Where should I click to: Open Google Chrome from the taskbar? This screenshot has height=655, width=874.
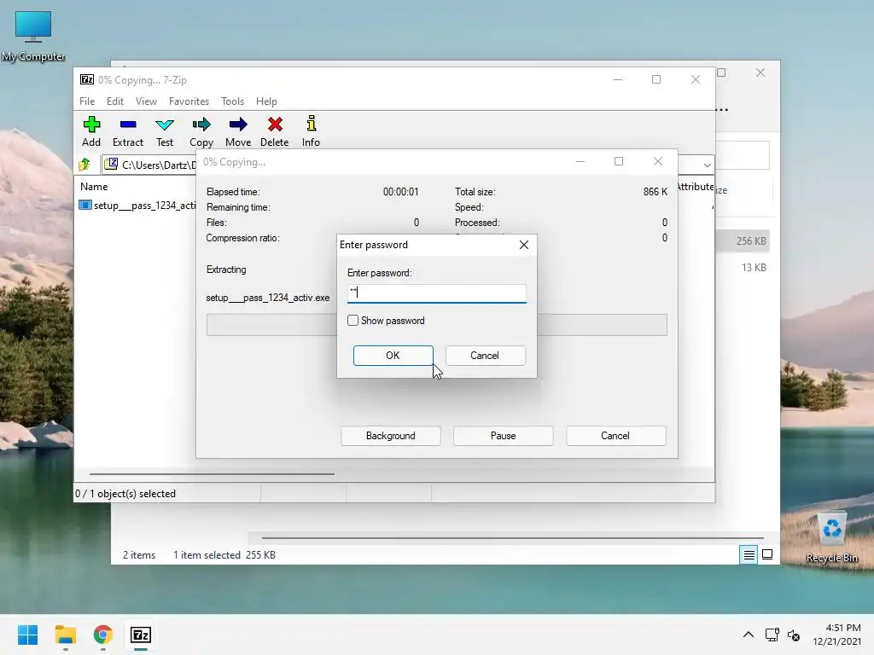tap(103, 635)
